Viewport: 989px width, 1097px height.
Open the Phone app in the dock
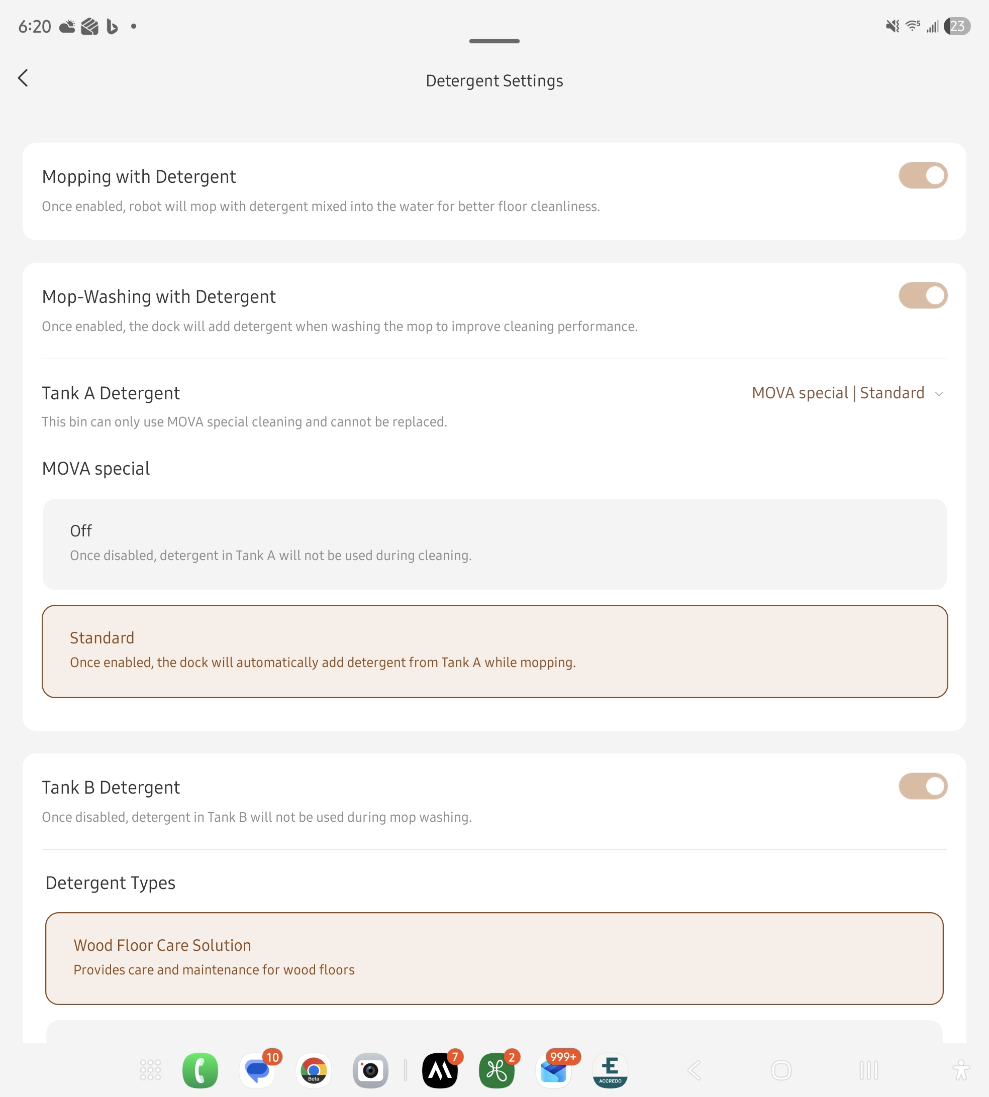coord(200,1070)
